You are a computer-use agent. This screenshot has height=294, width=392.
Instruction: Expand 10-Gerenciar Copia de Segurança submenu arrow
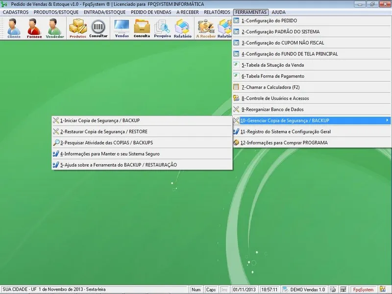tap(387, 121)
